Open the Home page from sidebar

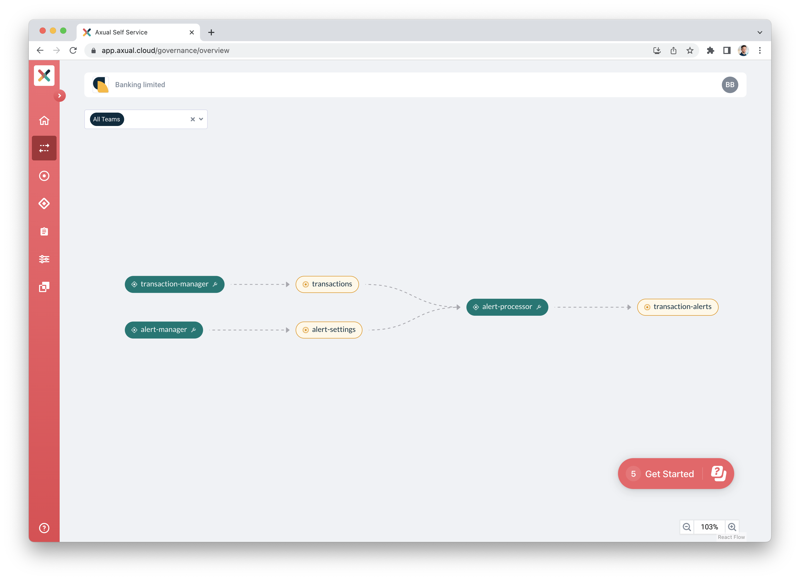point(44,121)
